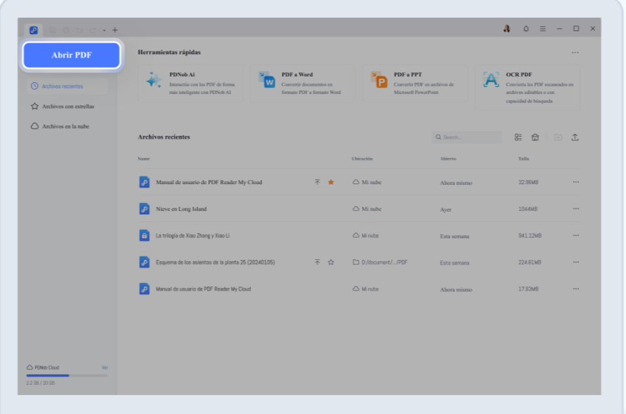
Task: Open more options for 17.63MB file row
Action: (576, 289)
